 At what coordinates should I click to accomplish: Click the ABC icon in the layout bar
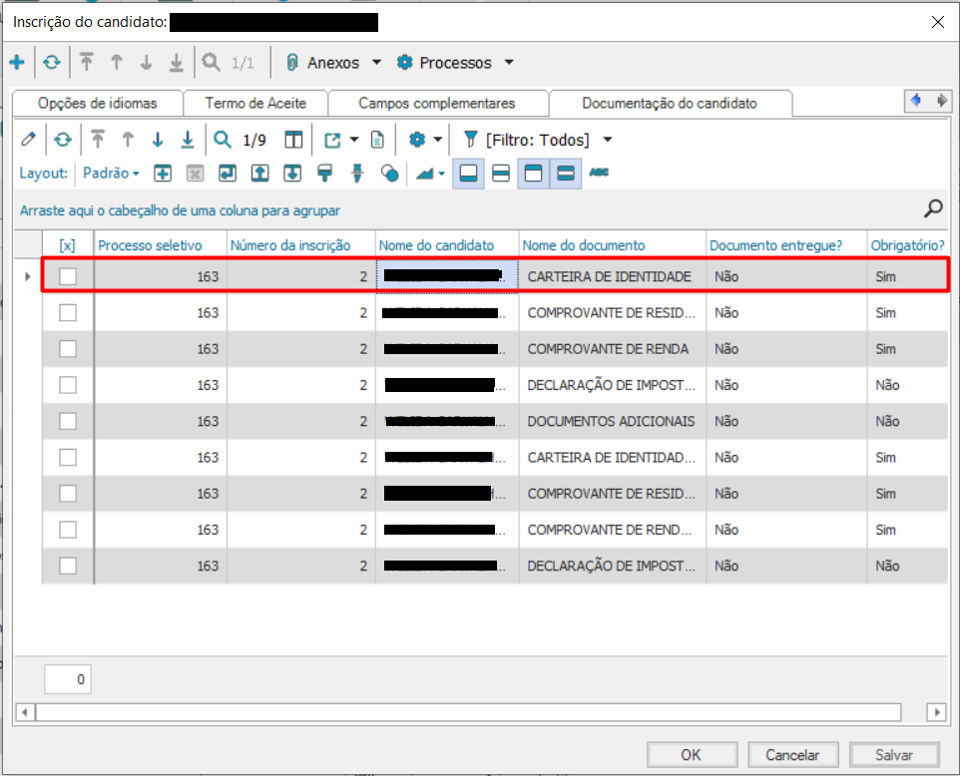[599, 173]
